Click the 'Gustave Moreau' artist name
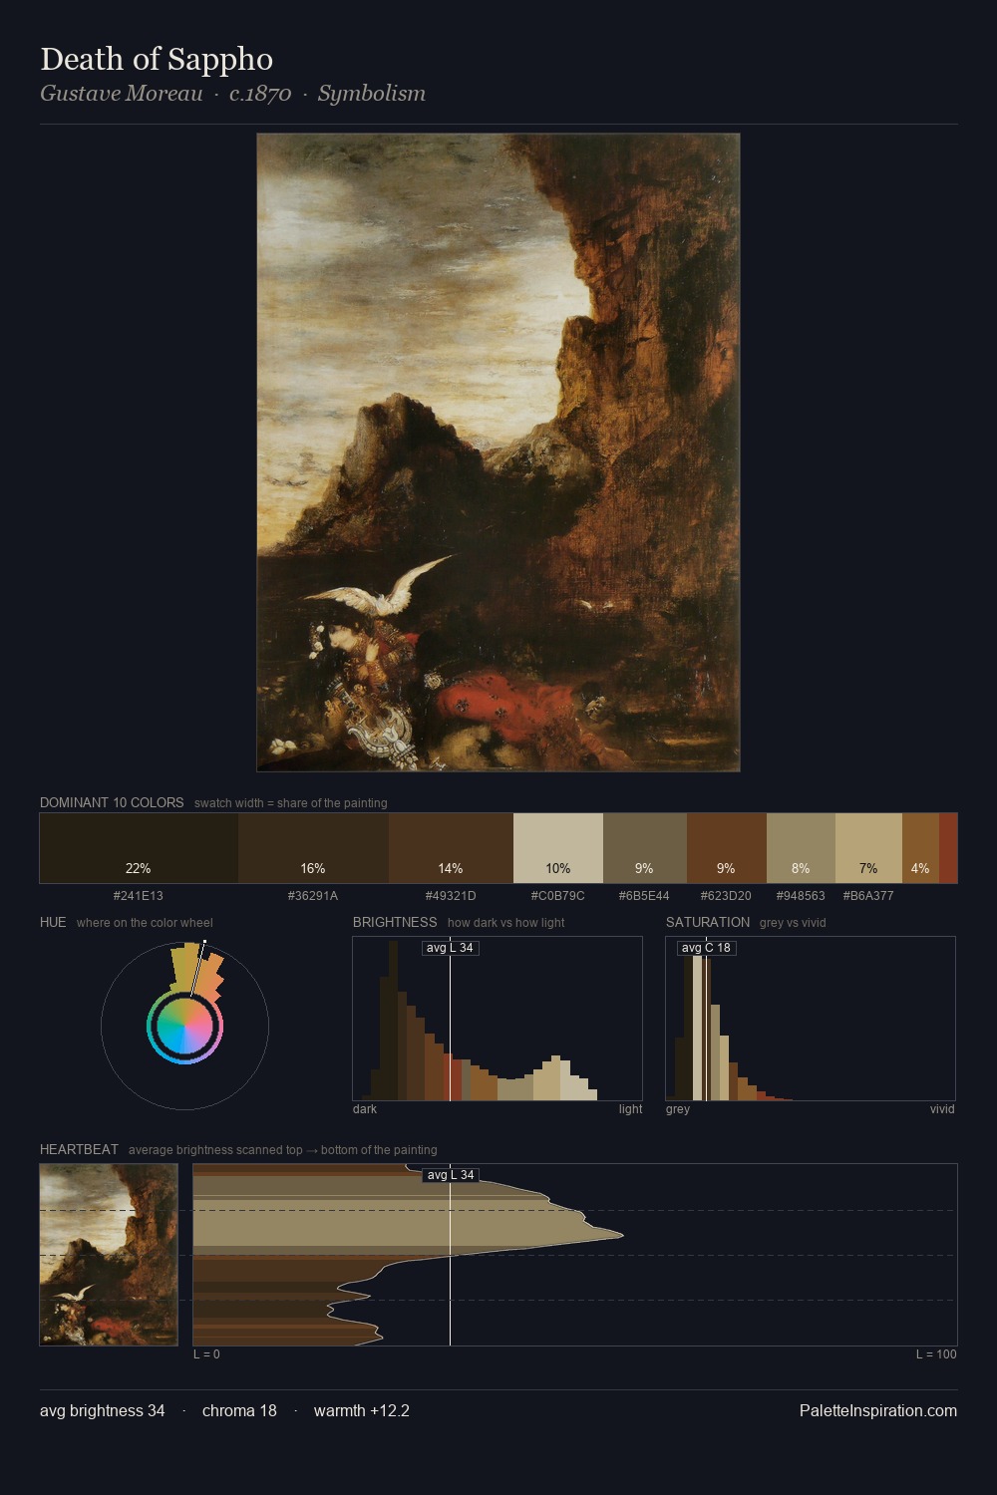The height and width of the screenshot is (1495, 997). tap(122, 94)
